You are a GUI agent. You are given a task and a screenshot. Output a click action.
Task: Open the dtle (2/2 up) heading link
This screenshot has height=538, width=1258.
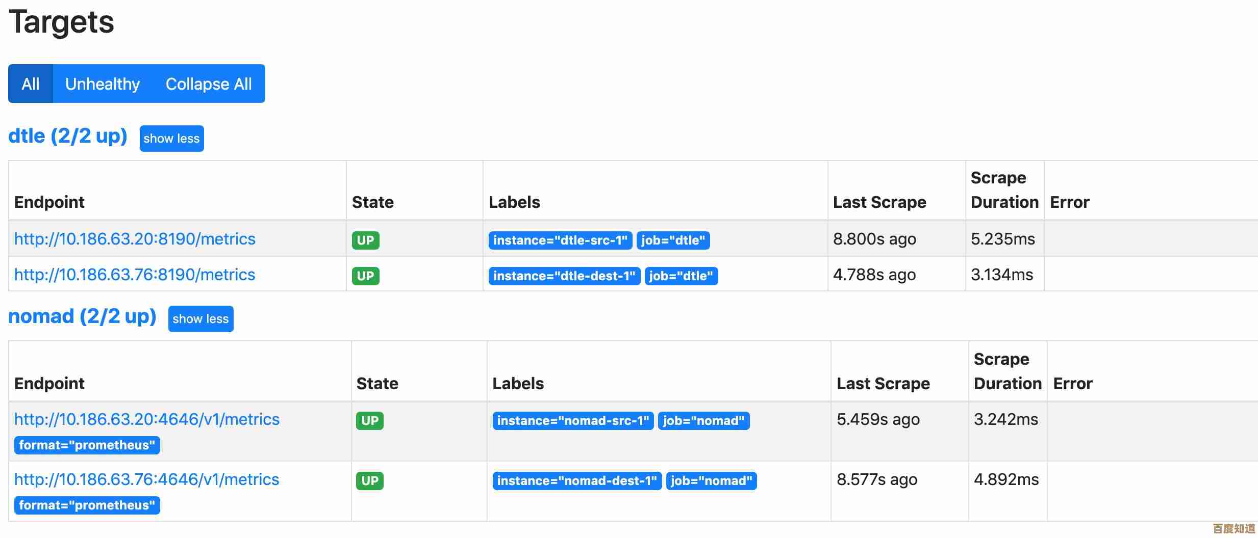pos(68,136)
